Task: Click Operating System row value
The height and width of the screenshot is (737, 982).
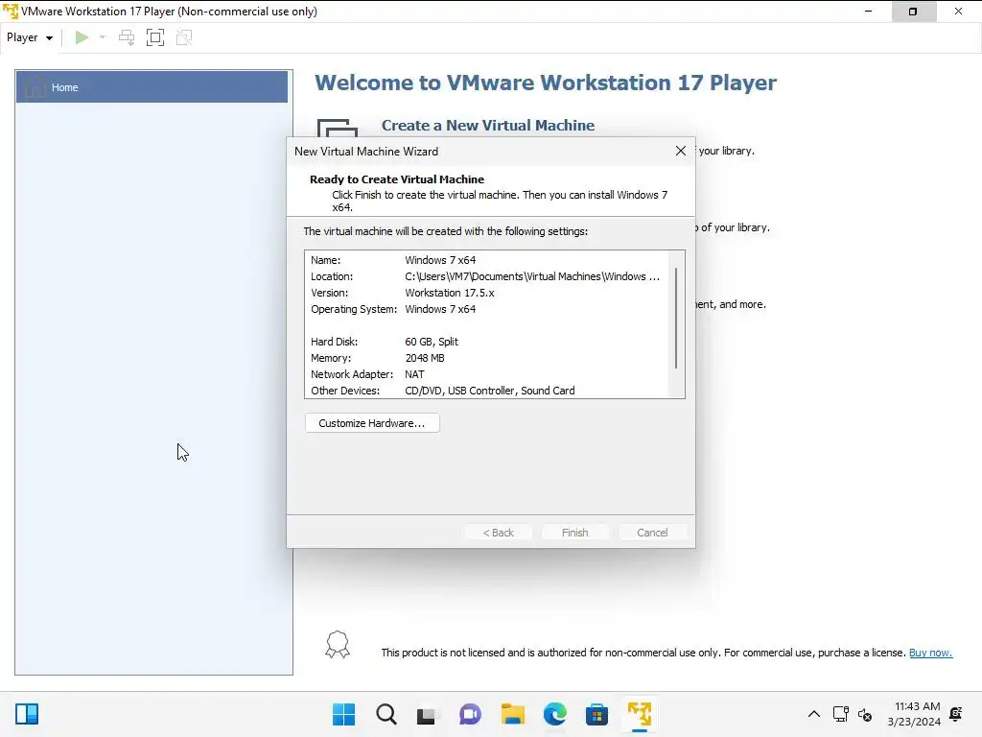Action: coord(439,309)
